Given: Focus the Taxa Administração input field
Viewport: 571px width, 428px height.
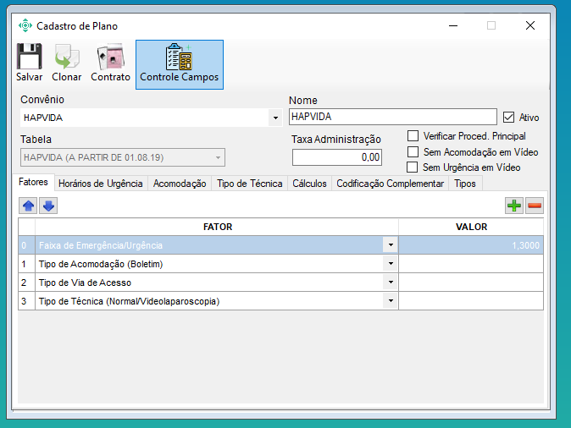Looking at the screenshot, I should click(x=336, y=157).
